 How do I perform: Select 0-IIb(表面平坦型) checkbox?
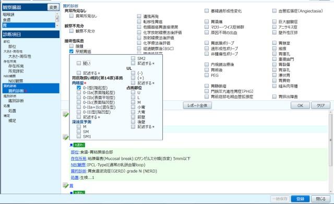pos(79,98)
